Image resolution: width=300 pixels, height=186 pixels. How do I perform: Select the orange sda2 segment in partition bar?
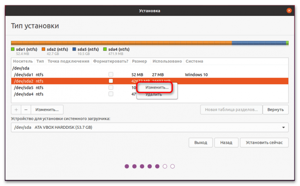pos(121,43)
